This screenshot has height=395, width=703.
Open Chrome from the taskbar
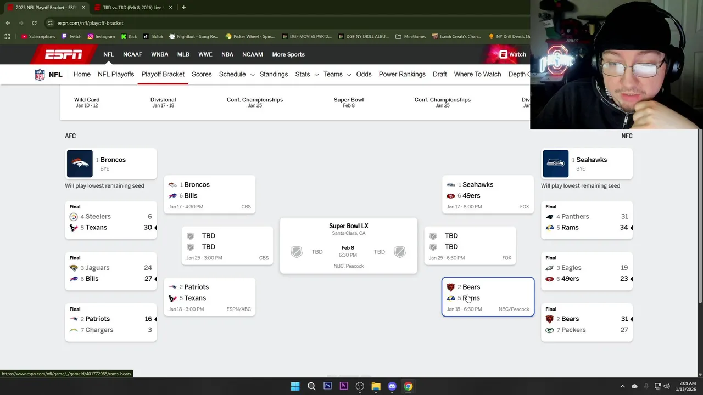(x=408, y=386)
